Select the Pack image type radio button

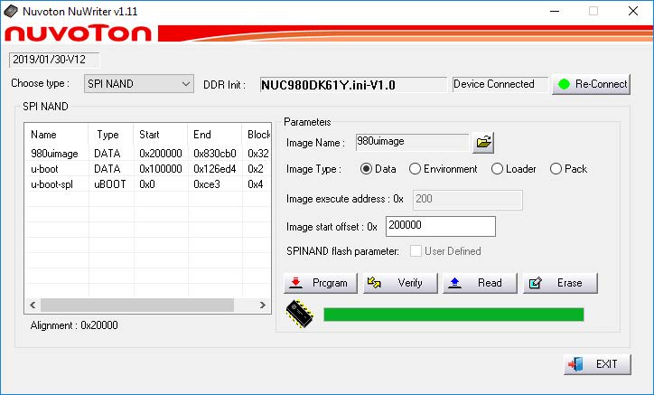pos(556,169)
